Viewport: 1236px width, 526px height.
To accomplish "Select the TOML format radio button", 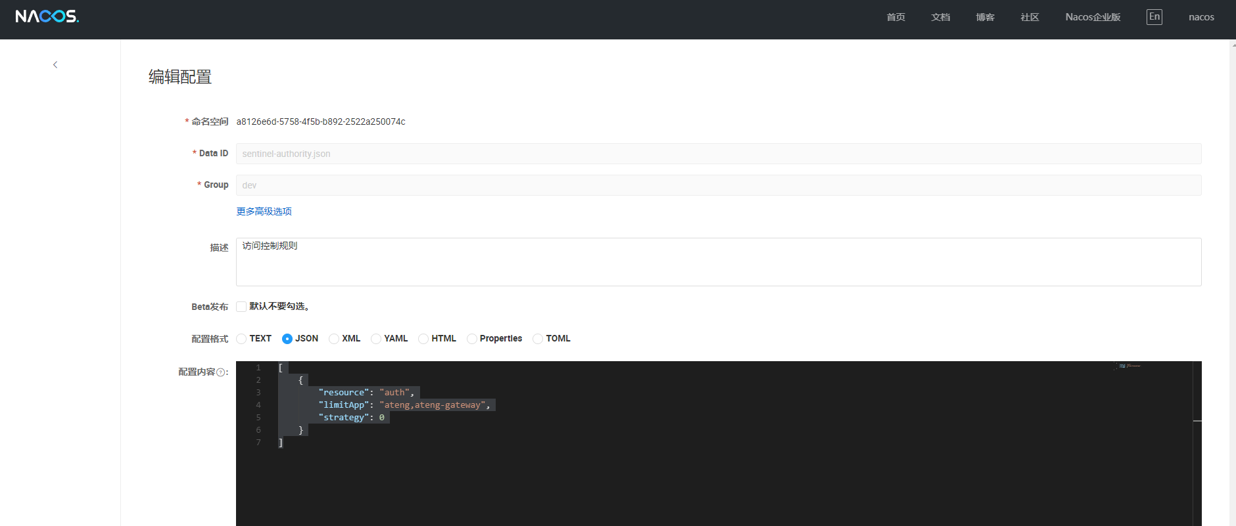I will pyautogui.click(x=538, y=339).
